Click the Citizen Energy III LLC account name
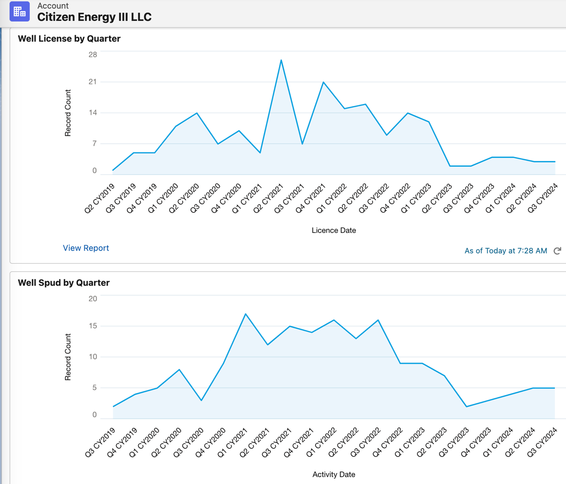Viewport: 566px width, 484px height. [x=95, y=16]
